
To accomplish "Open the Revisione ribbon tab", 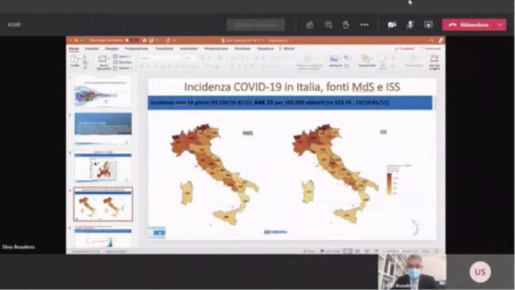I will coord(242,48).
